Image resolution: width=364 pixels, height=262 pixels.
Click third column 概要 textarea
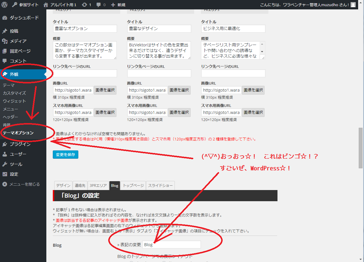[233, 51]
